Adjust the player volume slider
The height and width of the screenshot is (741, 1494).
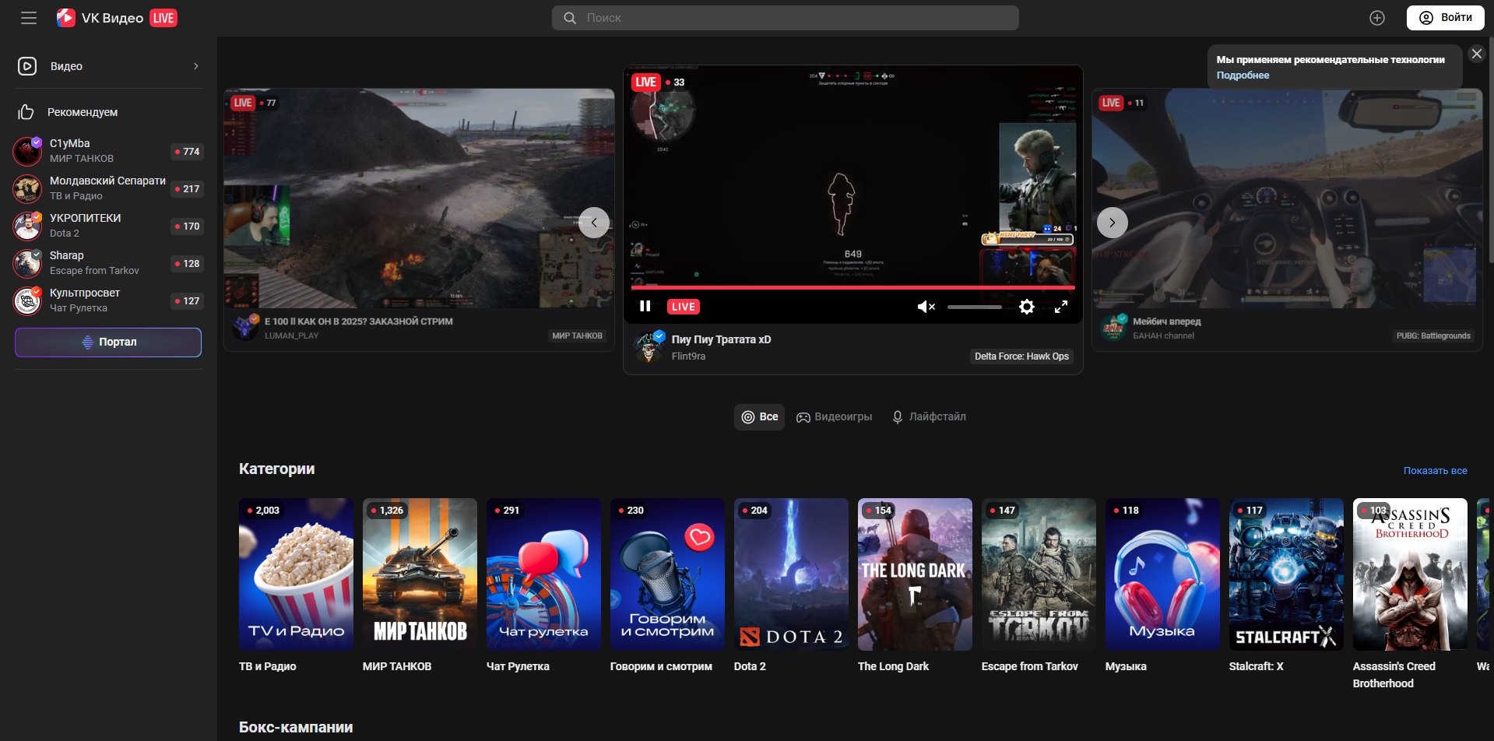tap(975, 307)
